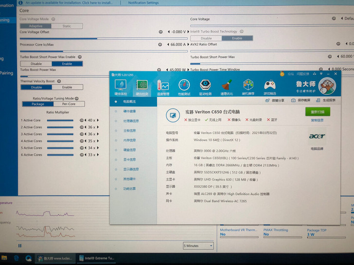Viewport: 354px width, 265px height.
Task: Click 生成报表 generate report
Action: (326, 100)
